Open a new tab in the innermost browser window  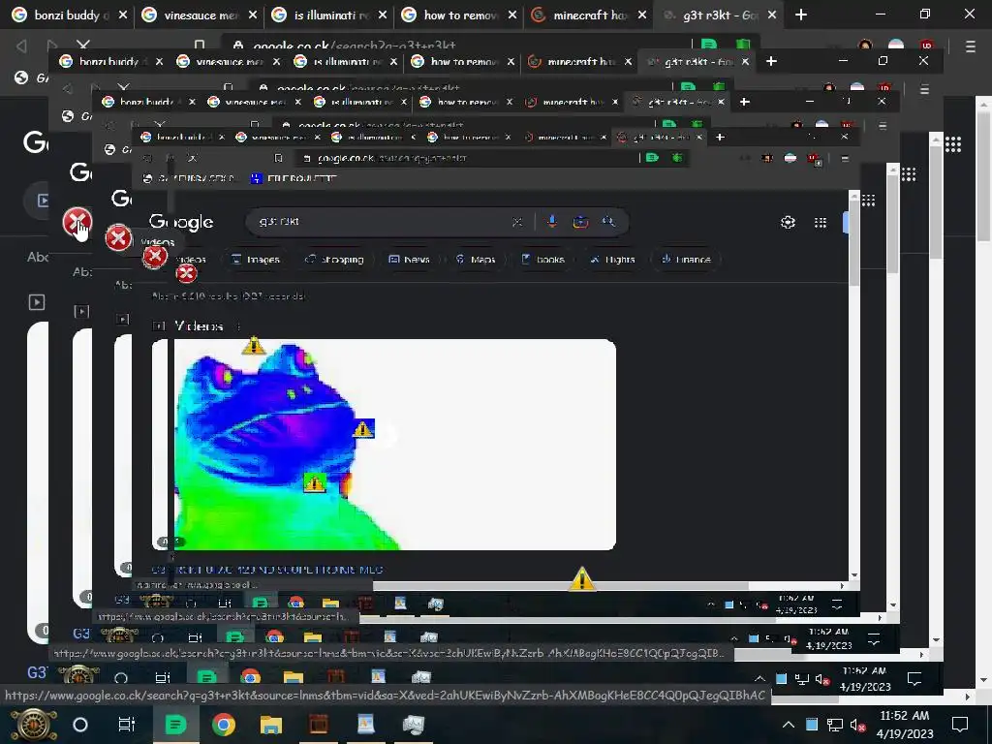point(720,137)
